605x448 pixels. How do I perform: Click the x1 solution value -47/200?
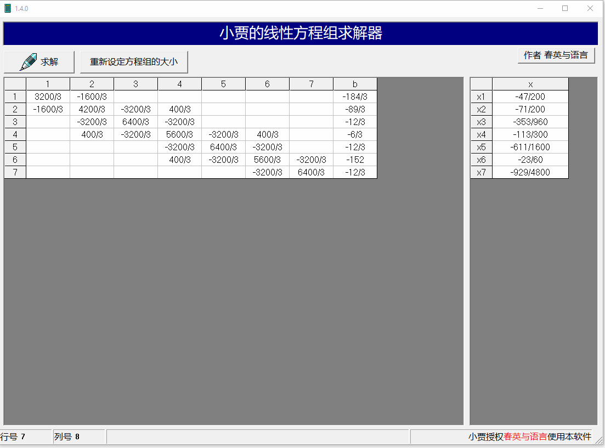coord(530,97)
